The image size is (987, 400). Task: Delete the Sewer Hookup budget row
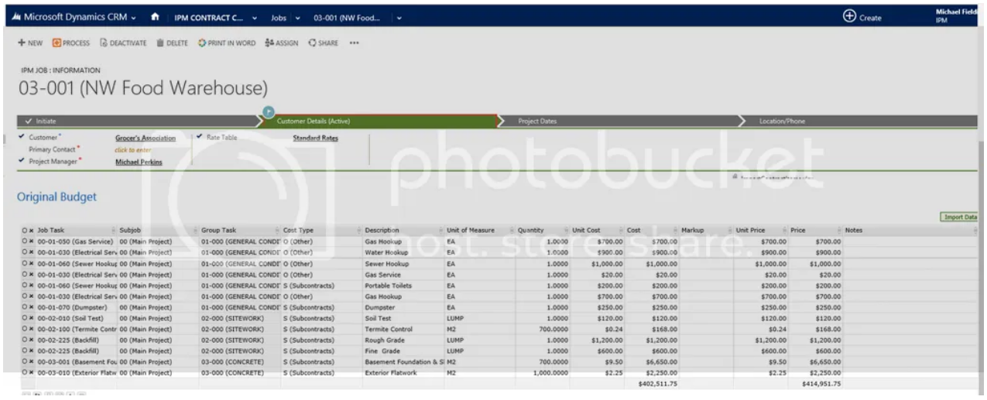click(32, 263)
